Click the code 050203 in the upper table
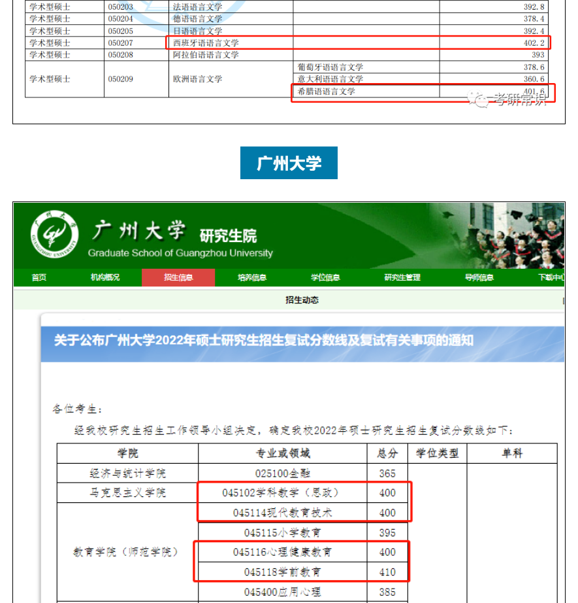This screenshot has height=603, width=578. pos(121,7)
